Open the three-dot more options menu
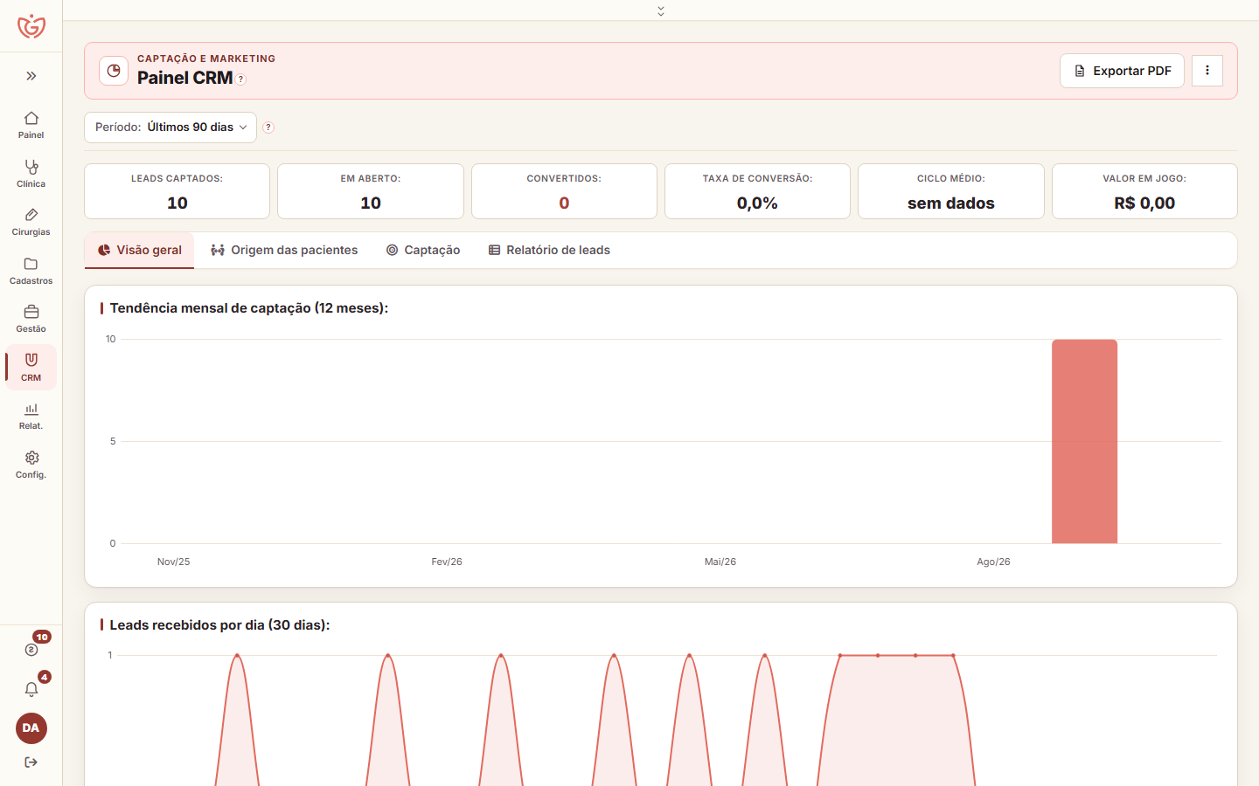The height and width of the screenshot is (786, 1259). click(x=1207, y=71)
